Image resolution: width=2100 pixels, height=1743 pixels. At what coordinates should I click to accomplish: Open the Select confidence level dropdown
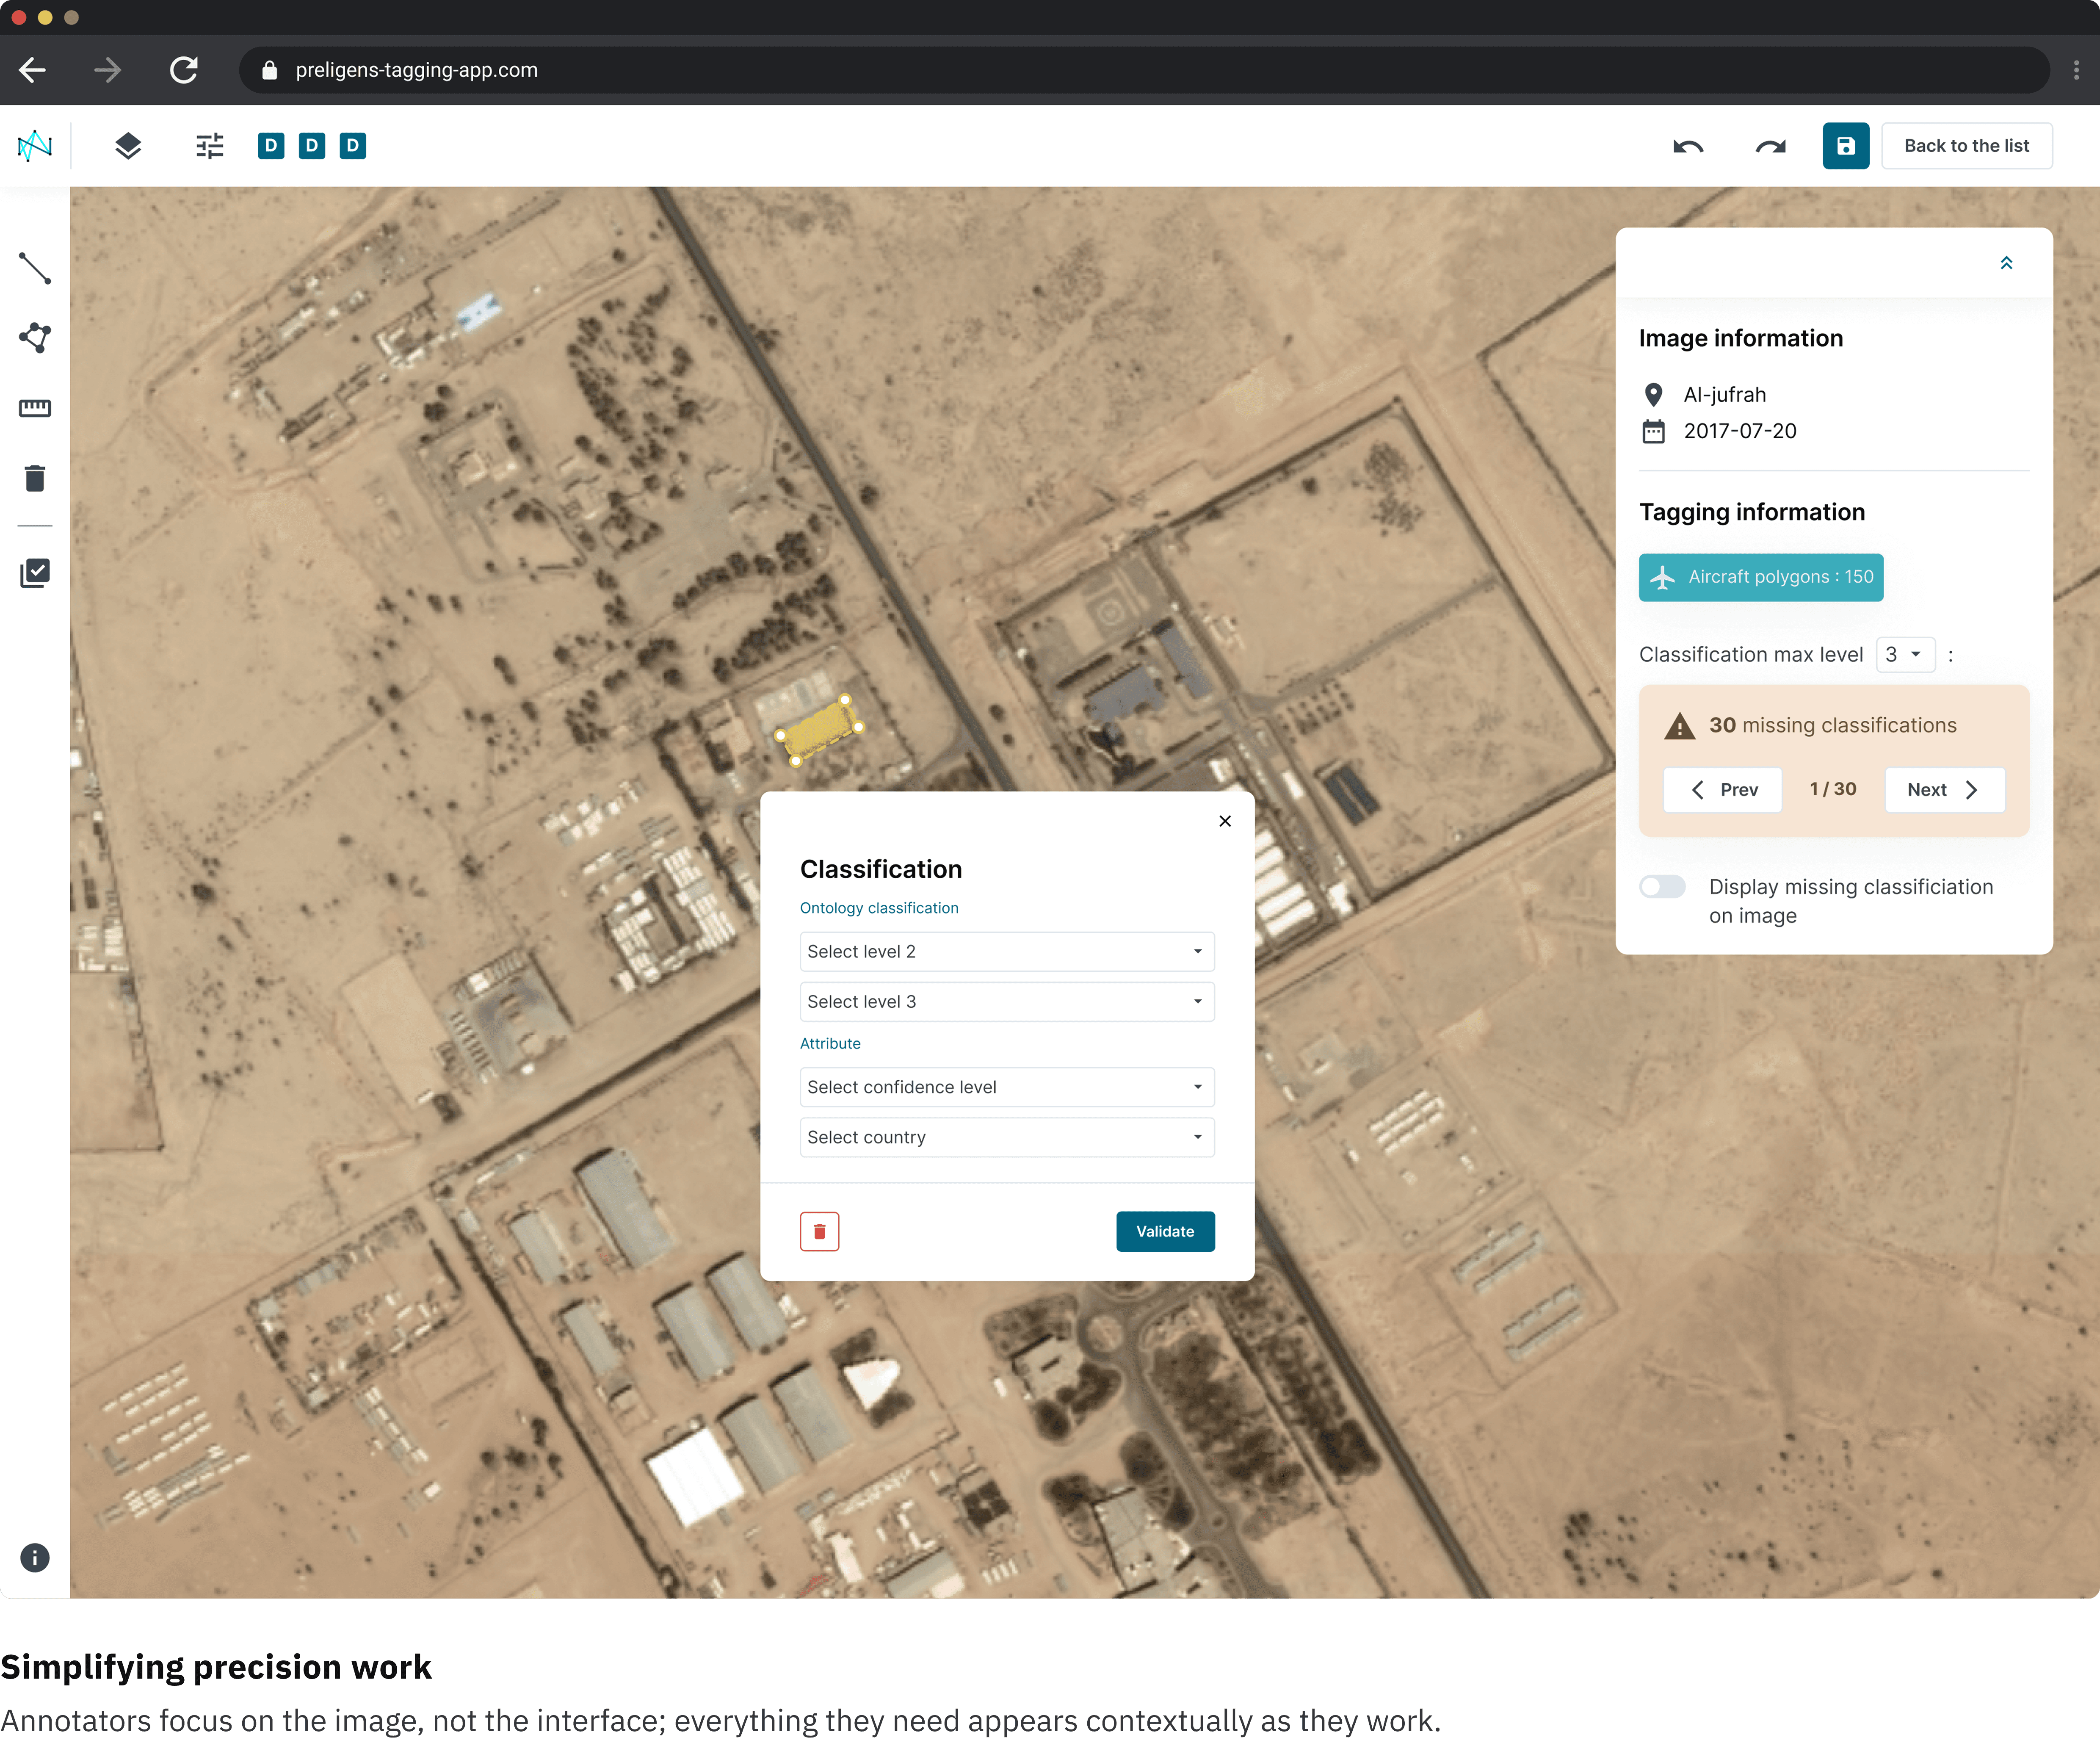[x=1006, y=1087]
